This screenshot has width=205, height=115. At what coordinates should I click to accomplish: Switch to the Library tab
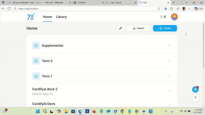61,17
